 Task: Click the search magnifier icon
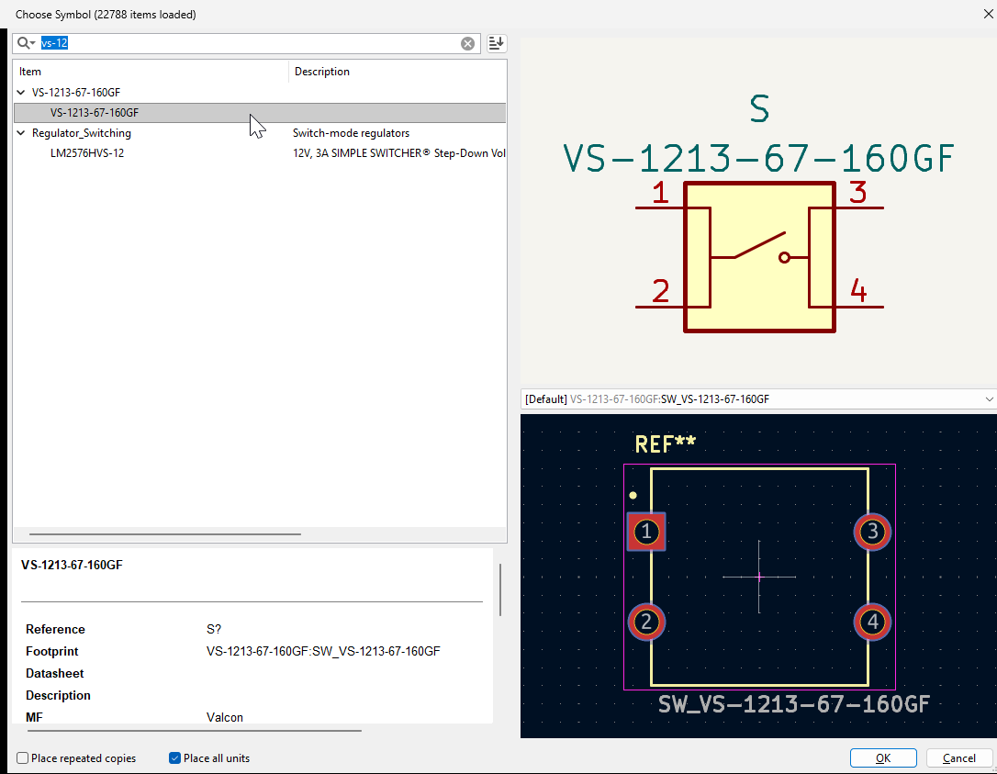click(x=26, y=43)
